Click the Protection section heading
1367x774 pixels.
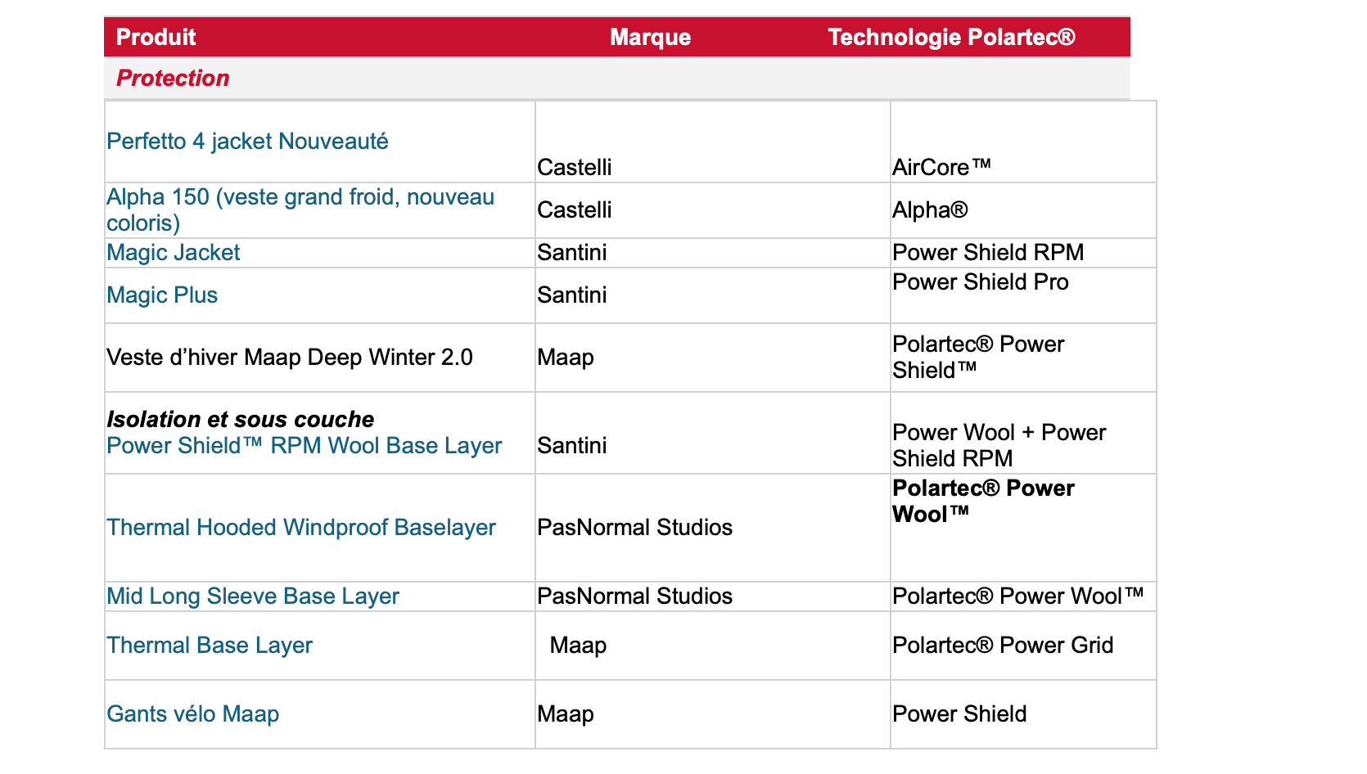[x=173, y=78]
